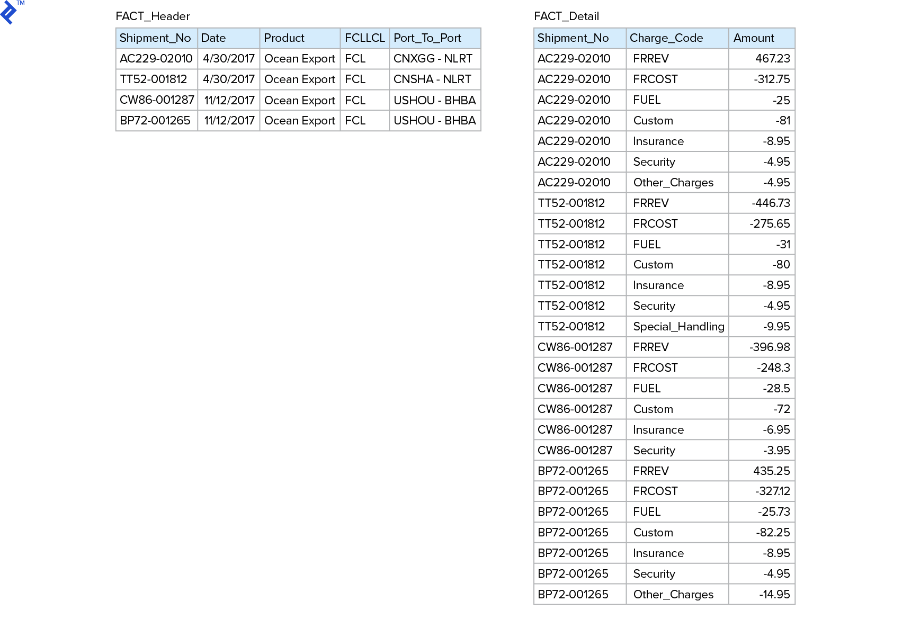Select the Ocean Export cell for TT52-001812
The width and height of the screenshot is (911, 628).
click(x=299, y=79)
